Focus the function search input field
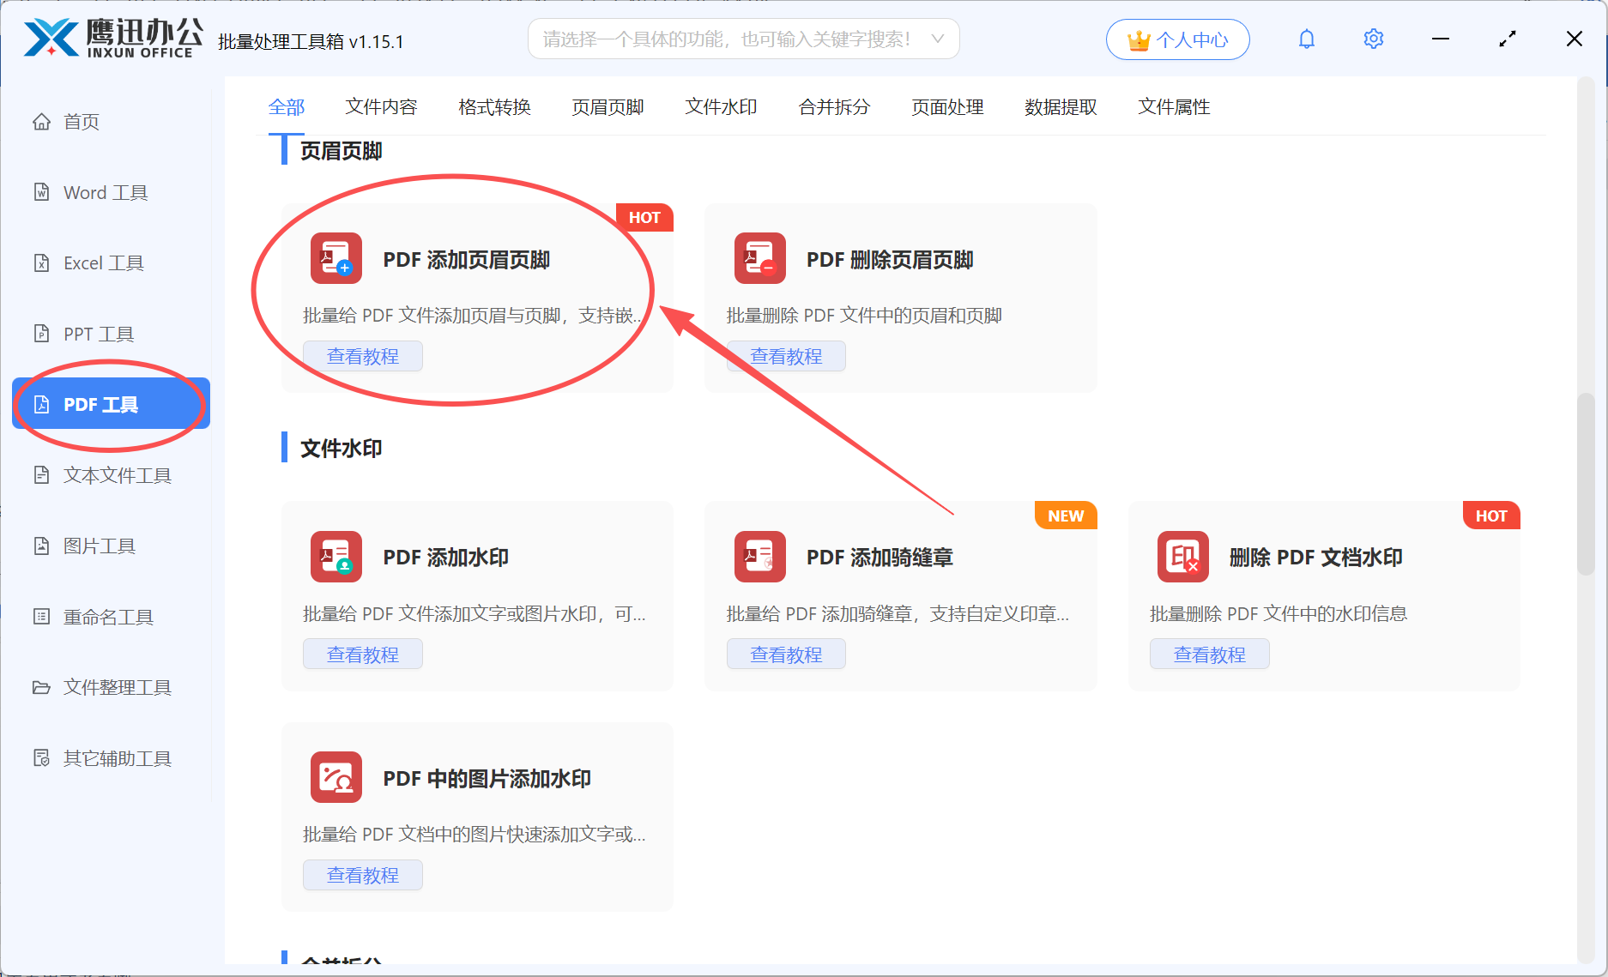The image size is (1608, 977). 743,39
